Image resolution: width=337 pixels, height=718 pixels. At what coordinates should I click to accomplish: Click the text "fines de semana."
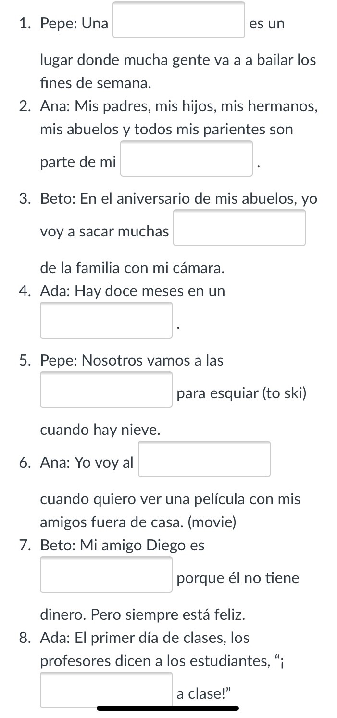click(96, 84)
